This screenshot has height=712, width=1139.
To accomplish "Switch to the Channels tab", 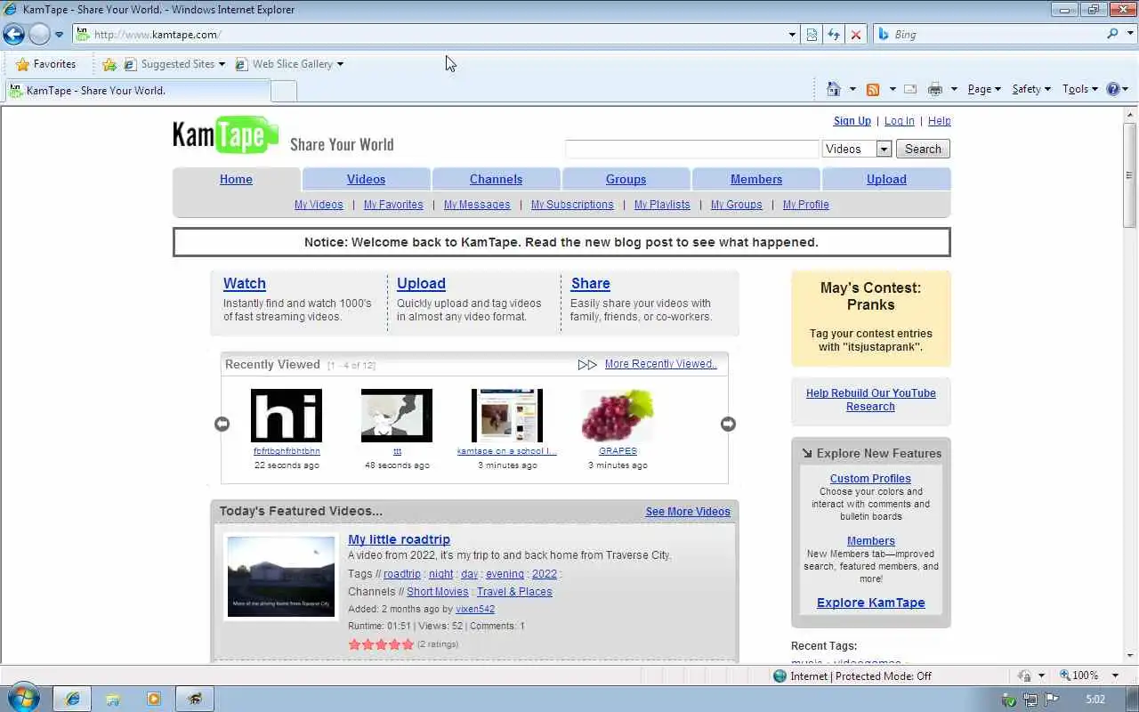I will 496,179.
